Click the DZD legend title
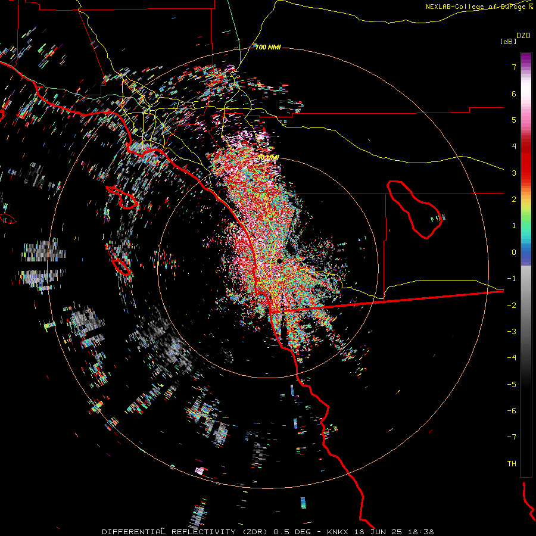Viewport: 536px width, 536px height. 523,36
